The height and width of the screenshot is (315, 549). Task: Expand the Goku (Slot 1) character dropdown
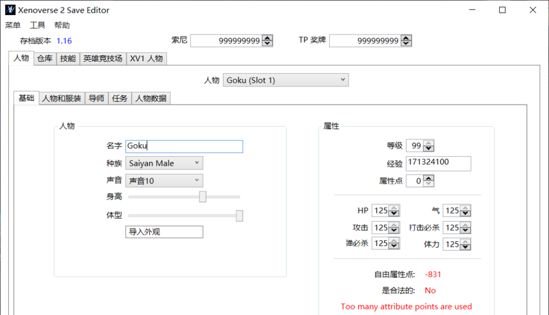click(286, 80)
